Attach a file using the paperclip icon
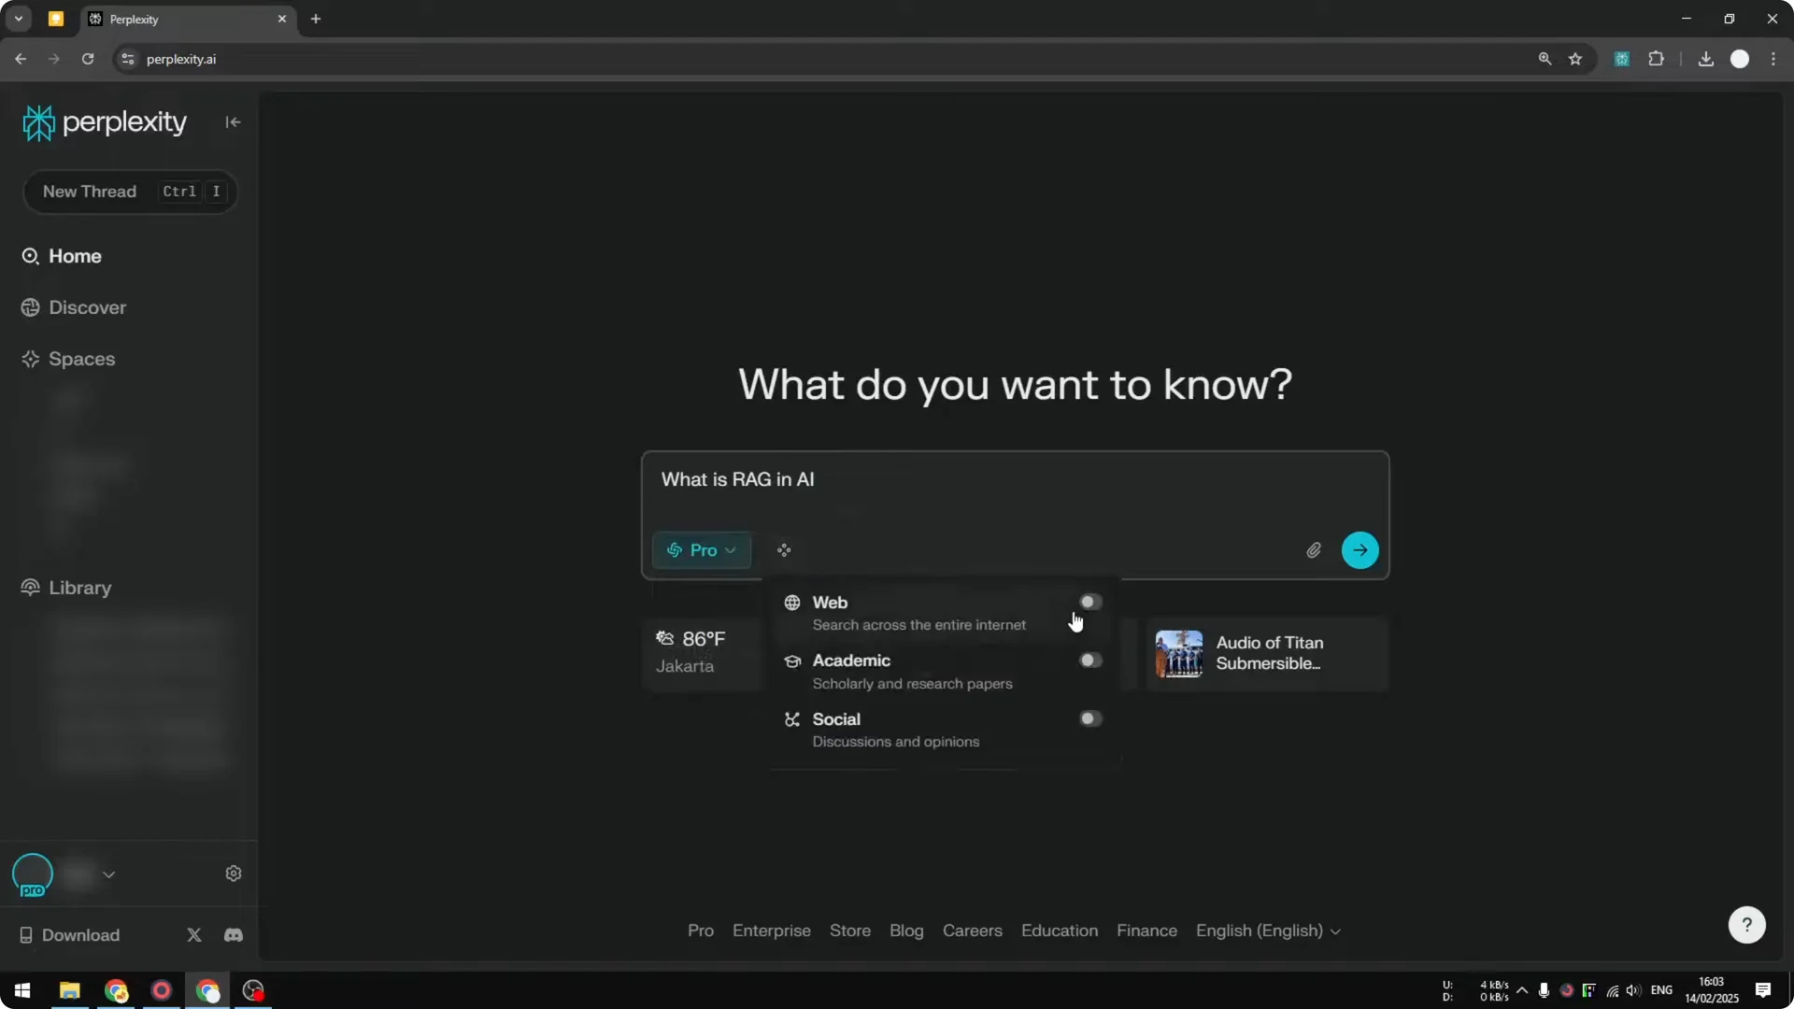Viewport: 1794px width, 1009px height. click(x=1314, y=550)
